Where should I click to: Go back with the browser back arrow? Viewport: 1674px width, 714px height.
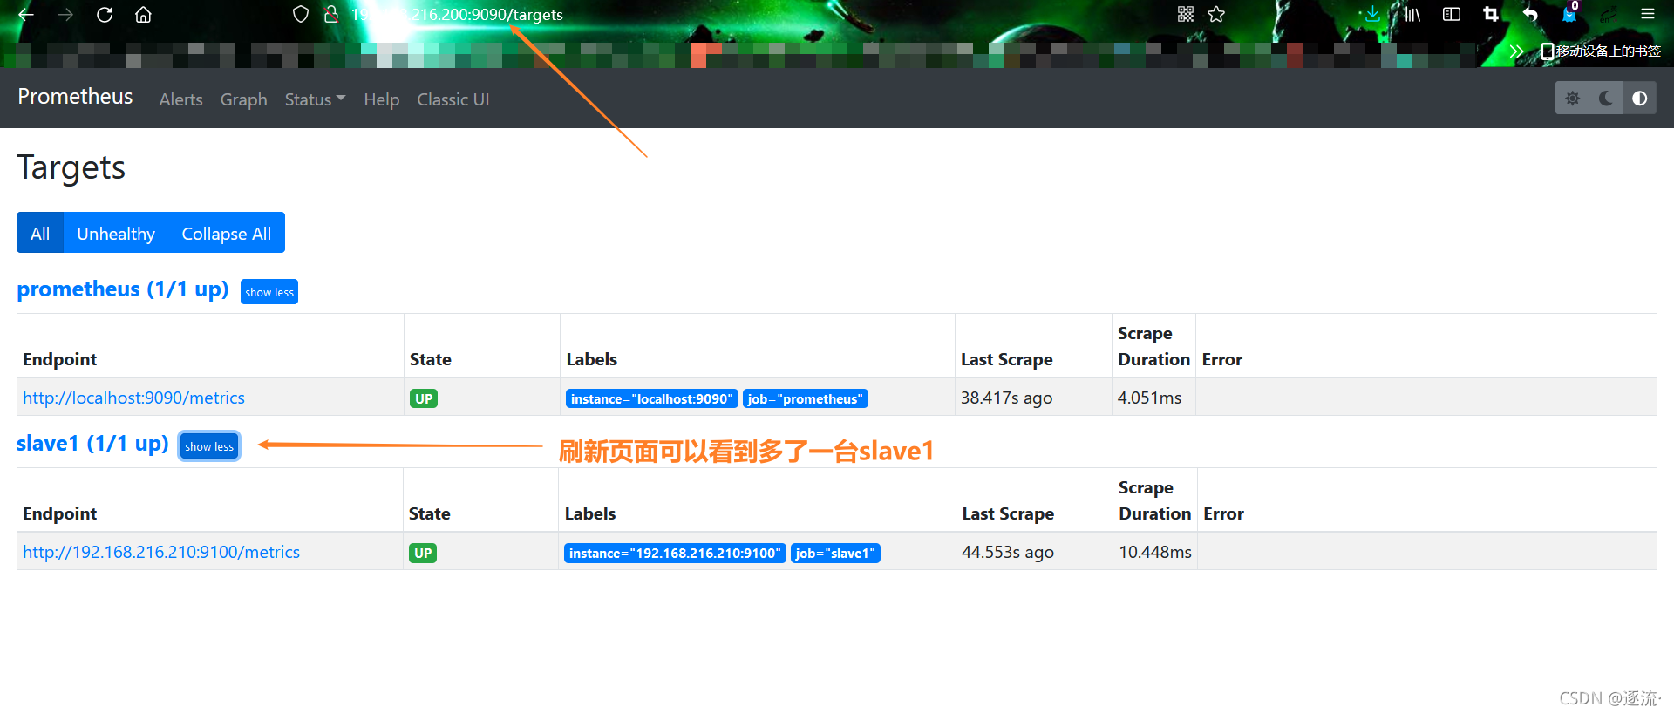click(26, 15)
